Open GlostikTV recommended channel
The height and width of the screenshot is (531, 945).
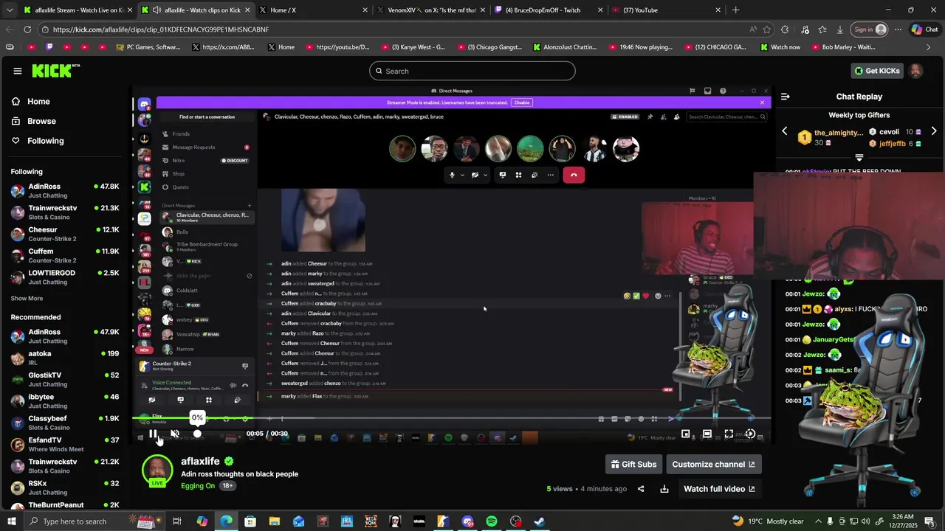tap(65, 379)
